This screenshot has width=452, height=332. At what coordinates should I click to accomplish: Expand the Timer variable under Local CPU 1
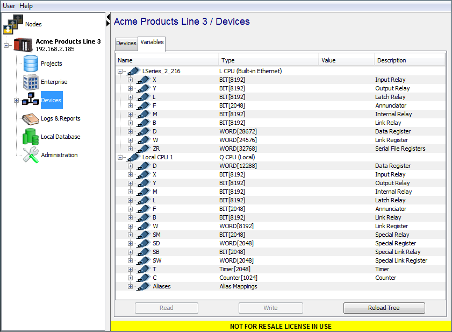point(131,269)
